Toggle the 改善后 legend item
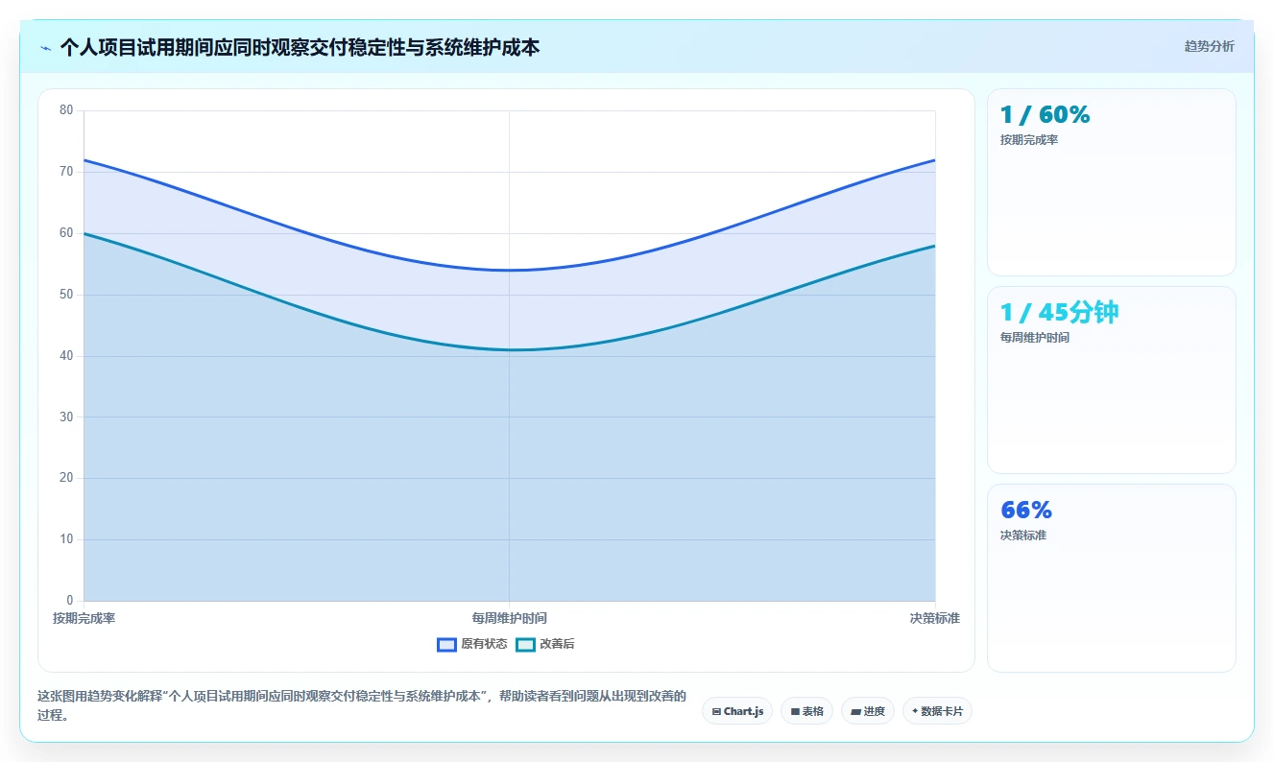The height and width of the screenshot is (762, 1274). coord(545,644)
